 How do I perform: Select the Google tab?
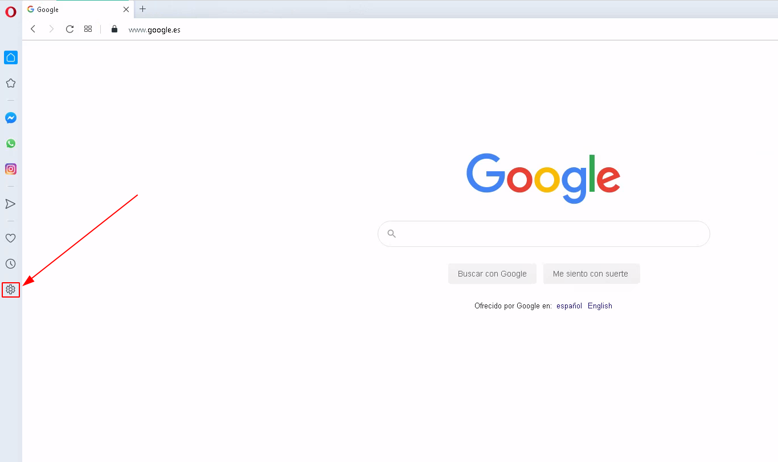pos(79,10)
